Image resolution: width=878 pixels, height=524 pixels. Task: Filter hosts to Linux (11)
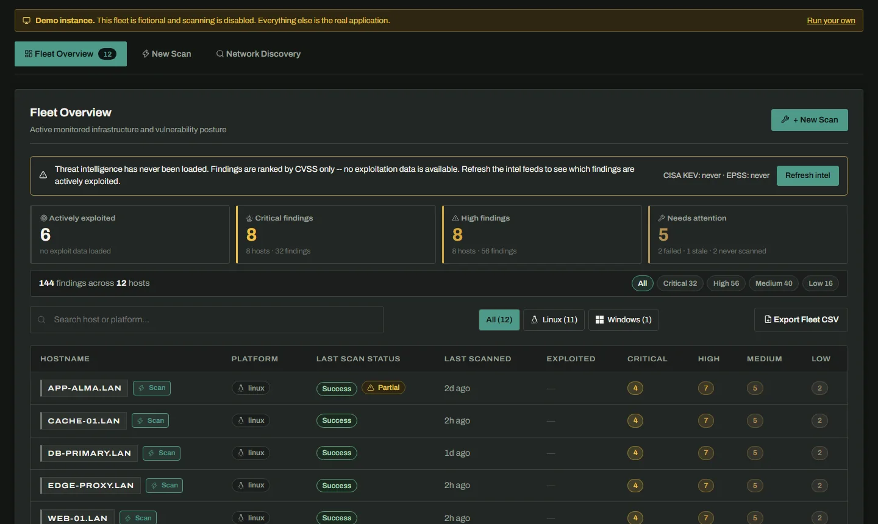(x=554, y=320)
